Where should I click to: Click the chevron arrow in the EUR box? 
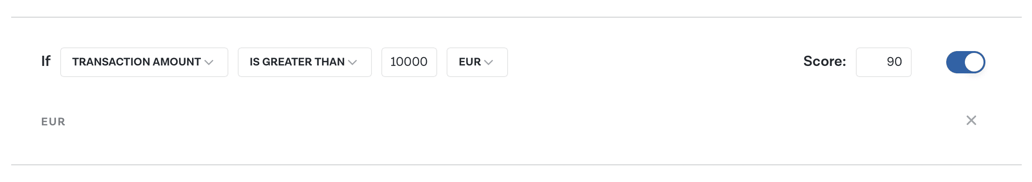click(x=488, y=62)
